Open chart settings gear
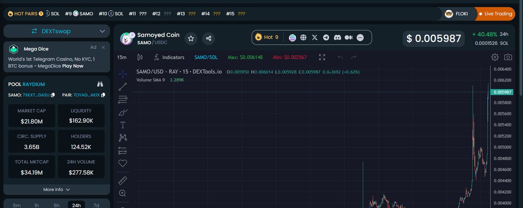Viewport: 523px width, 208px height. click(x=495, y=57)
